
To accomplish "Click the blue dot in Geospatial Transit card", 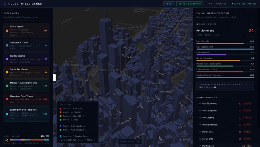I will click(x=7, y=45).
